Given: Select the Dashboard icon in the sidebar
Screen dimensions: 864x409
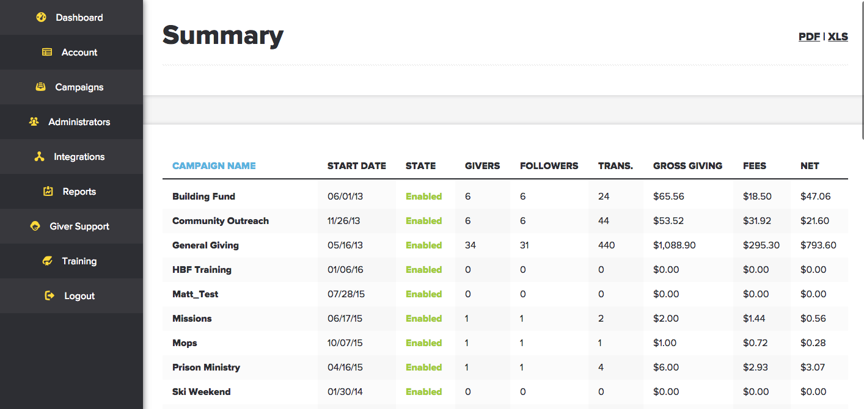Looking at the screenshot, I should point(40,17).
